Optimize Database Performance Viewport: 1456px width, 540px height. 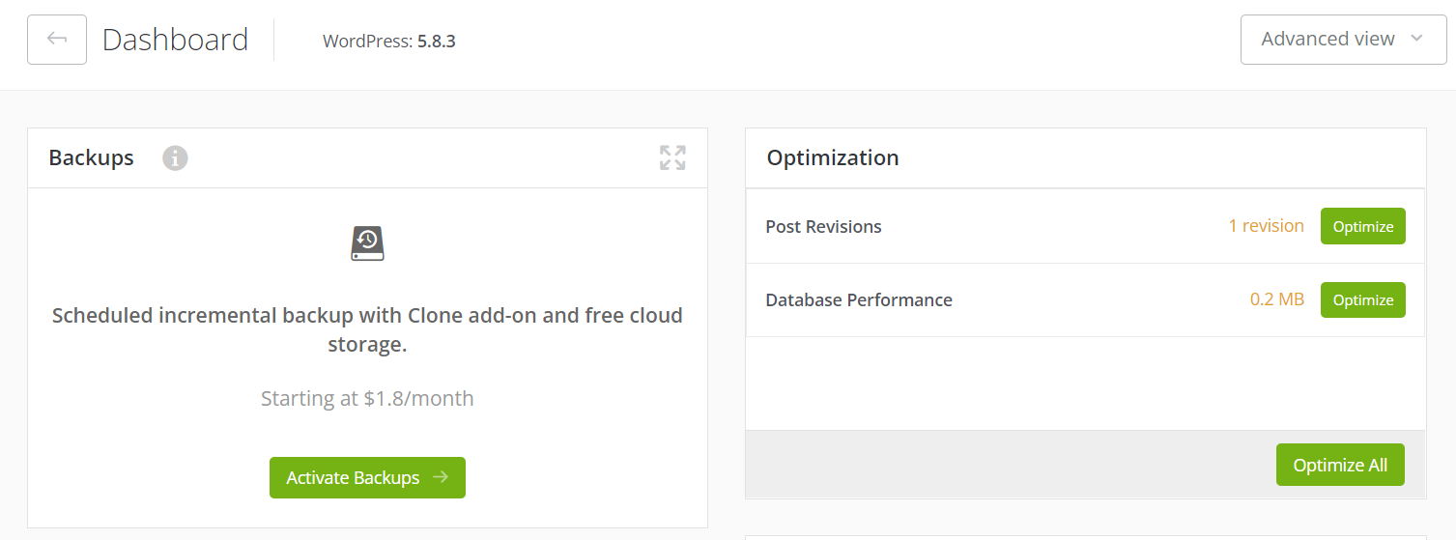click(x=1362, y=299)
